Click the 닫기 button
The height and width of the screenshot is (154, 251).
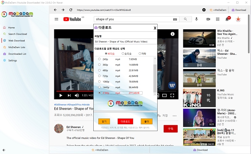tap(104, 121)
